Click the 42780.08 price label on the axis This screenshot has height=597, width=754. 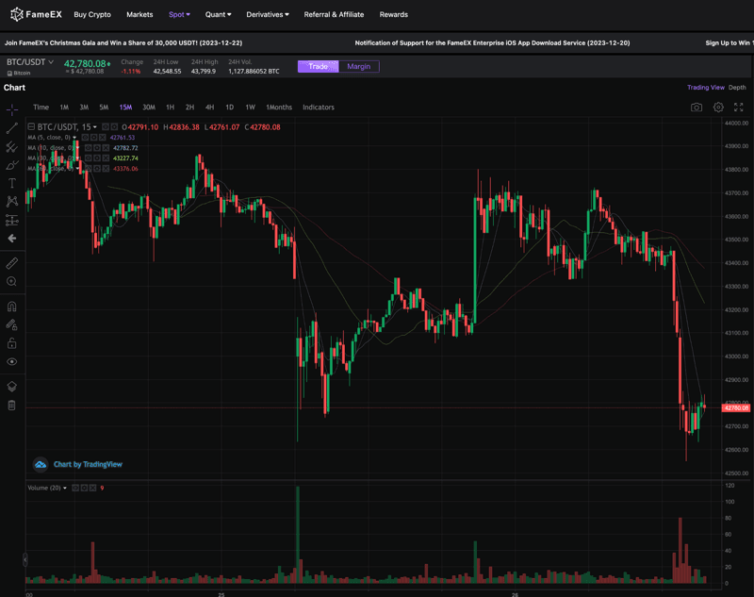(735, 407)
